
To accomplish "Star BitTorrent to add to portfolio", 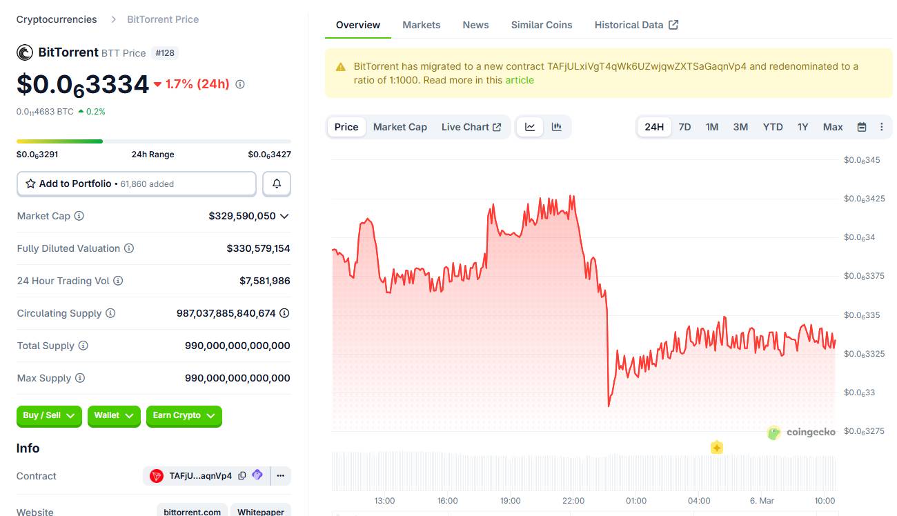I will tap(29, 183).
